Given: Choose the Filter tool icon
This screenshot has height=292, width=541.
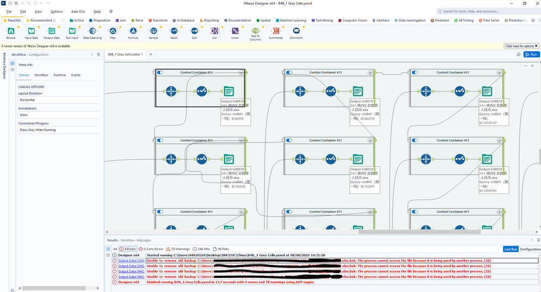Looking at the screenshot, I should click(x=113, y=31).
